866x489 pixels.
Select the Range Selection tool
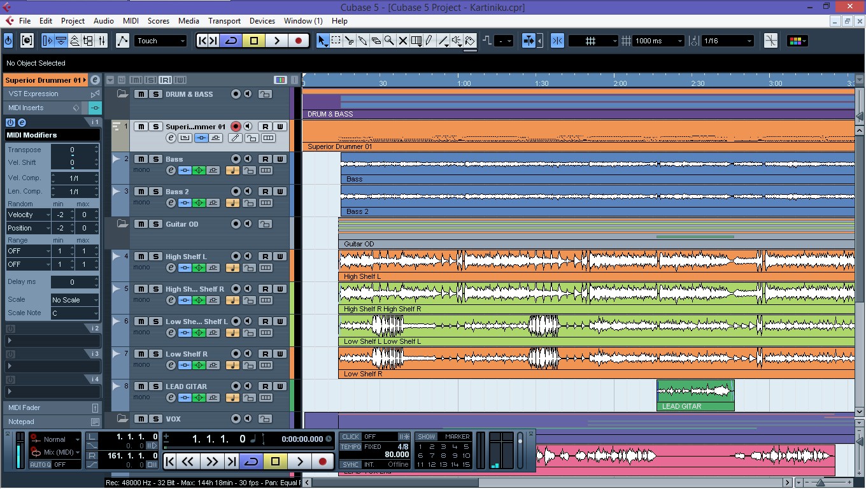tap(336, 41)
